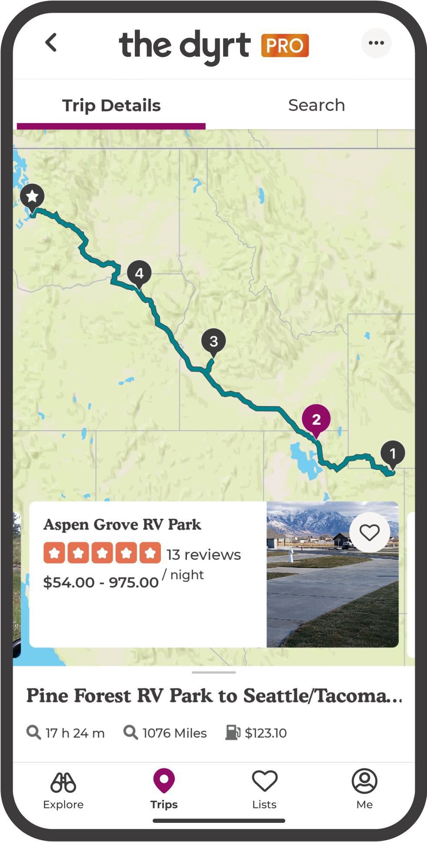Switch to the Search tab
Viewport: 427px width, 842px height.
point(316,105)
